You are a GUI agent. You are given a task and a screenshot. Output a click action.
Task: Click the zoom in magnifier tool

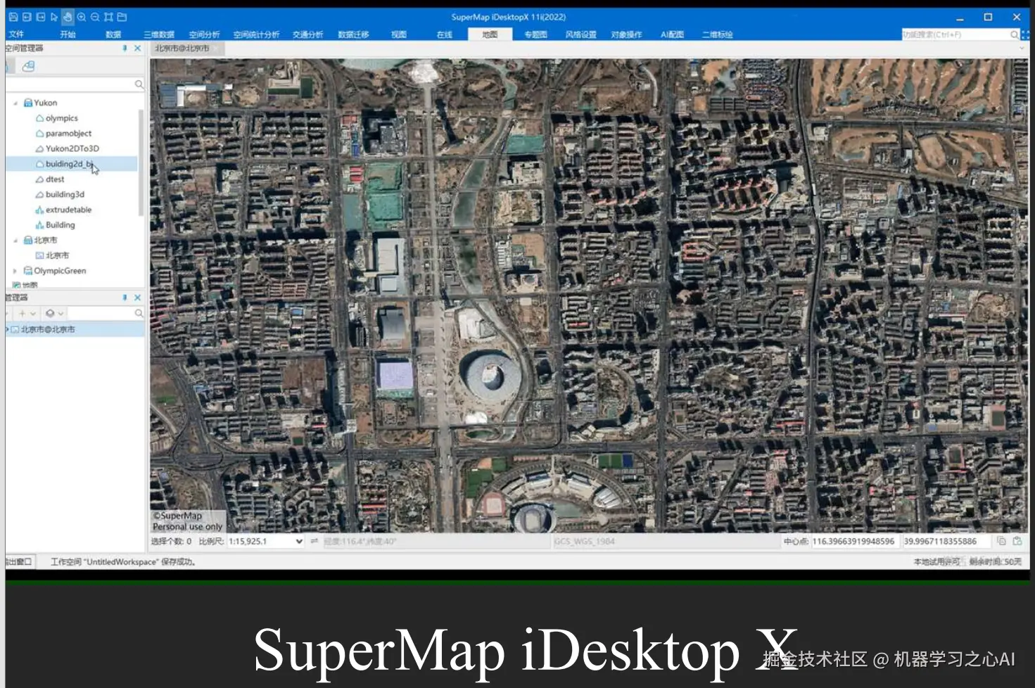pyautogui.click(x=82, y=17)
